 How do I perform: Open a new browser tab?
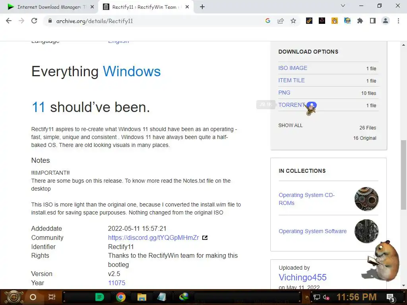click(202, 7)
